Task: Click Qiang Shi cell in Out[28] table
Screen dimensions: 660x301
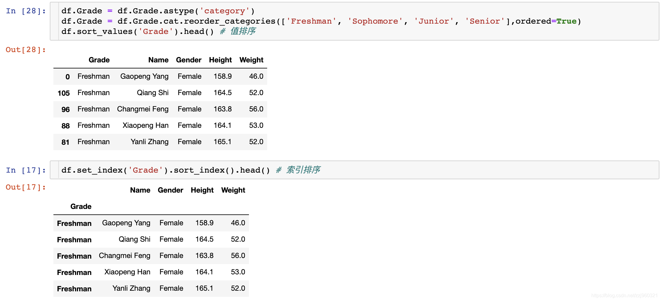Action: pyautogui.click(x=153, y=93)
